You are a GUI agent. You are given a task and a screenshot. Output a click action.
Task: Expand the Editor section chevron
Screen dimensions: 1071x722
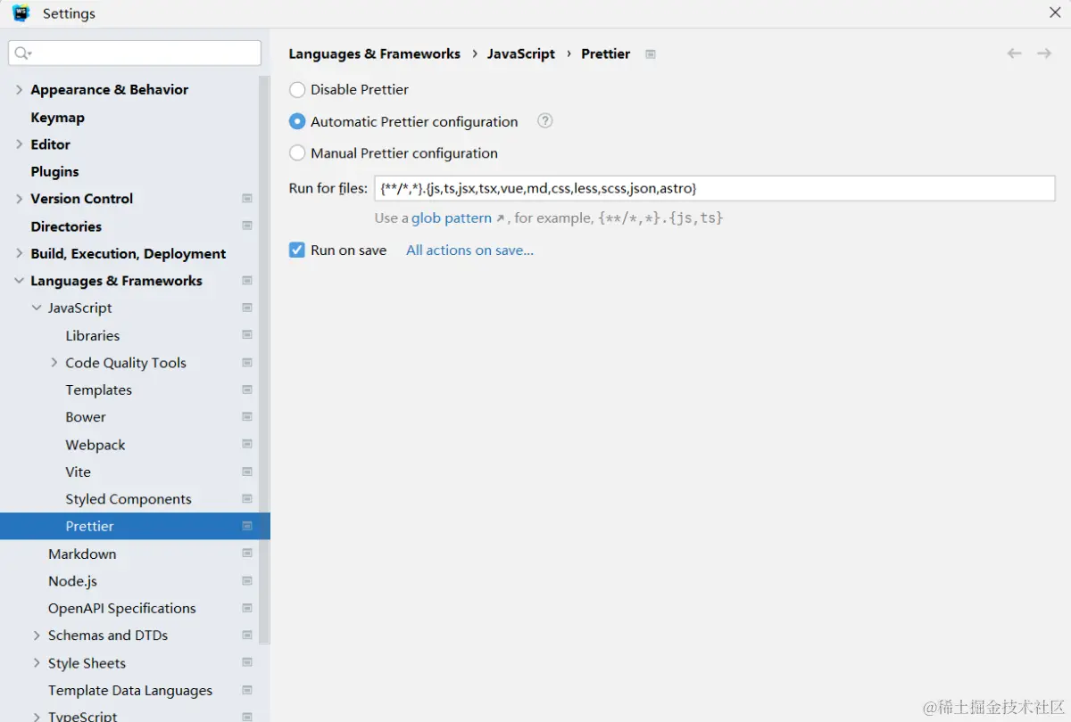tap(19, 144)
